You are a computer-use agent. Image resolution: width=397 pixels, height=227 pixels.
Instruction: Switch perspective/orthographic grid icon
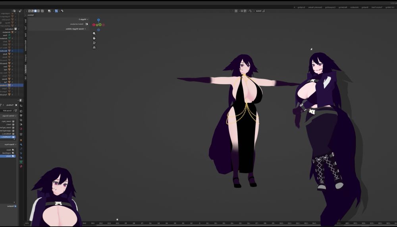[94, 48]
